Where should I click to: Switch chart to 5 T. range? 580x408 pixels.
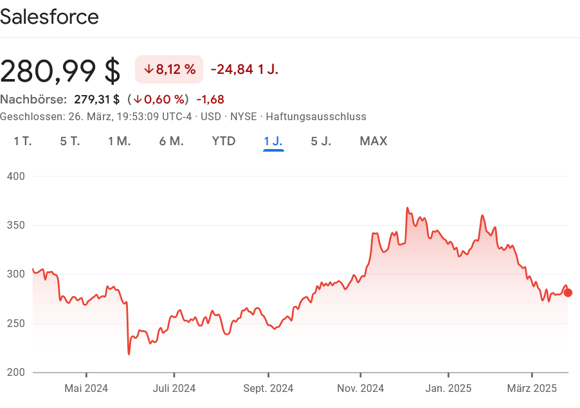click(70, 141)
